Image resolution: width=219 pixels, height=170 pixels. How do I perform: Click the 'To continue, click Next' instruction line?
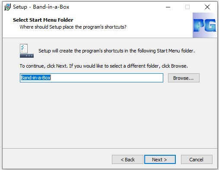pyautogui.click(x=104, y=66)
